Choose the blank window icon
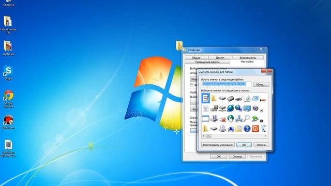Screen dimensions: 331x186 coord(205,118)
